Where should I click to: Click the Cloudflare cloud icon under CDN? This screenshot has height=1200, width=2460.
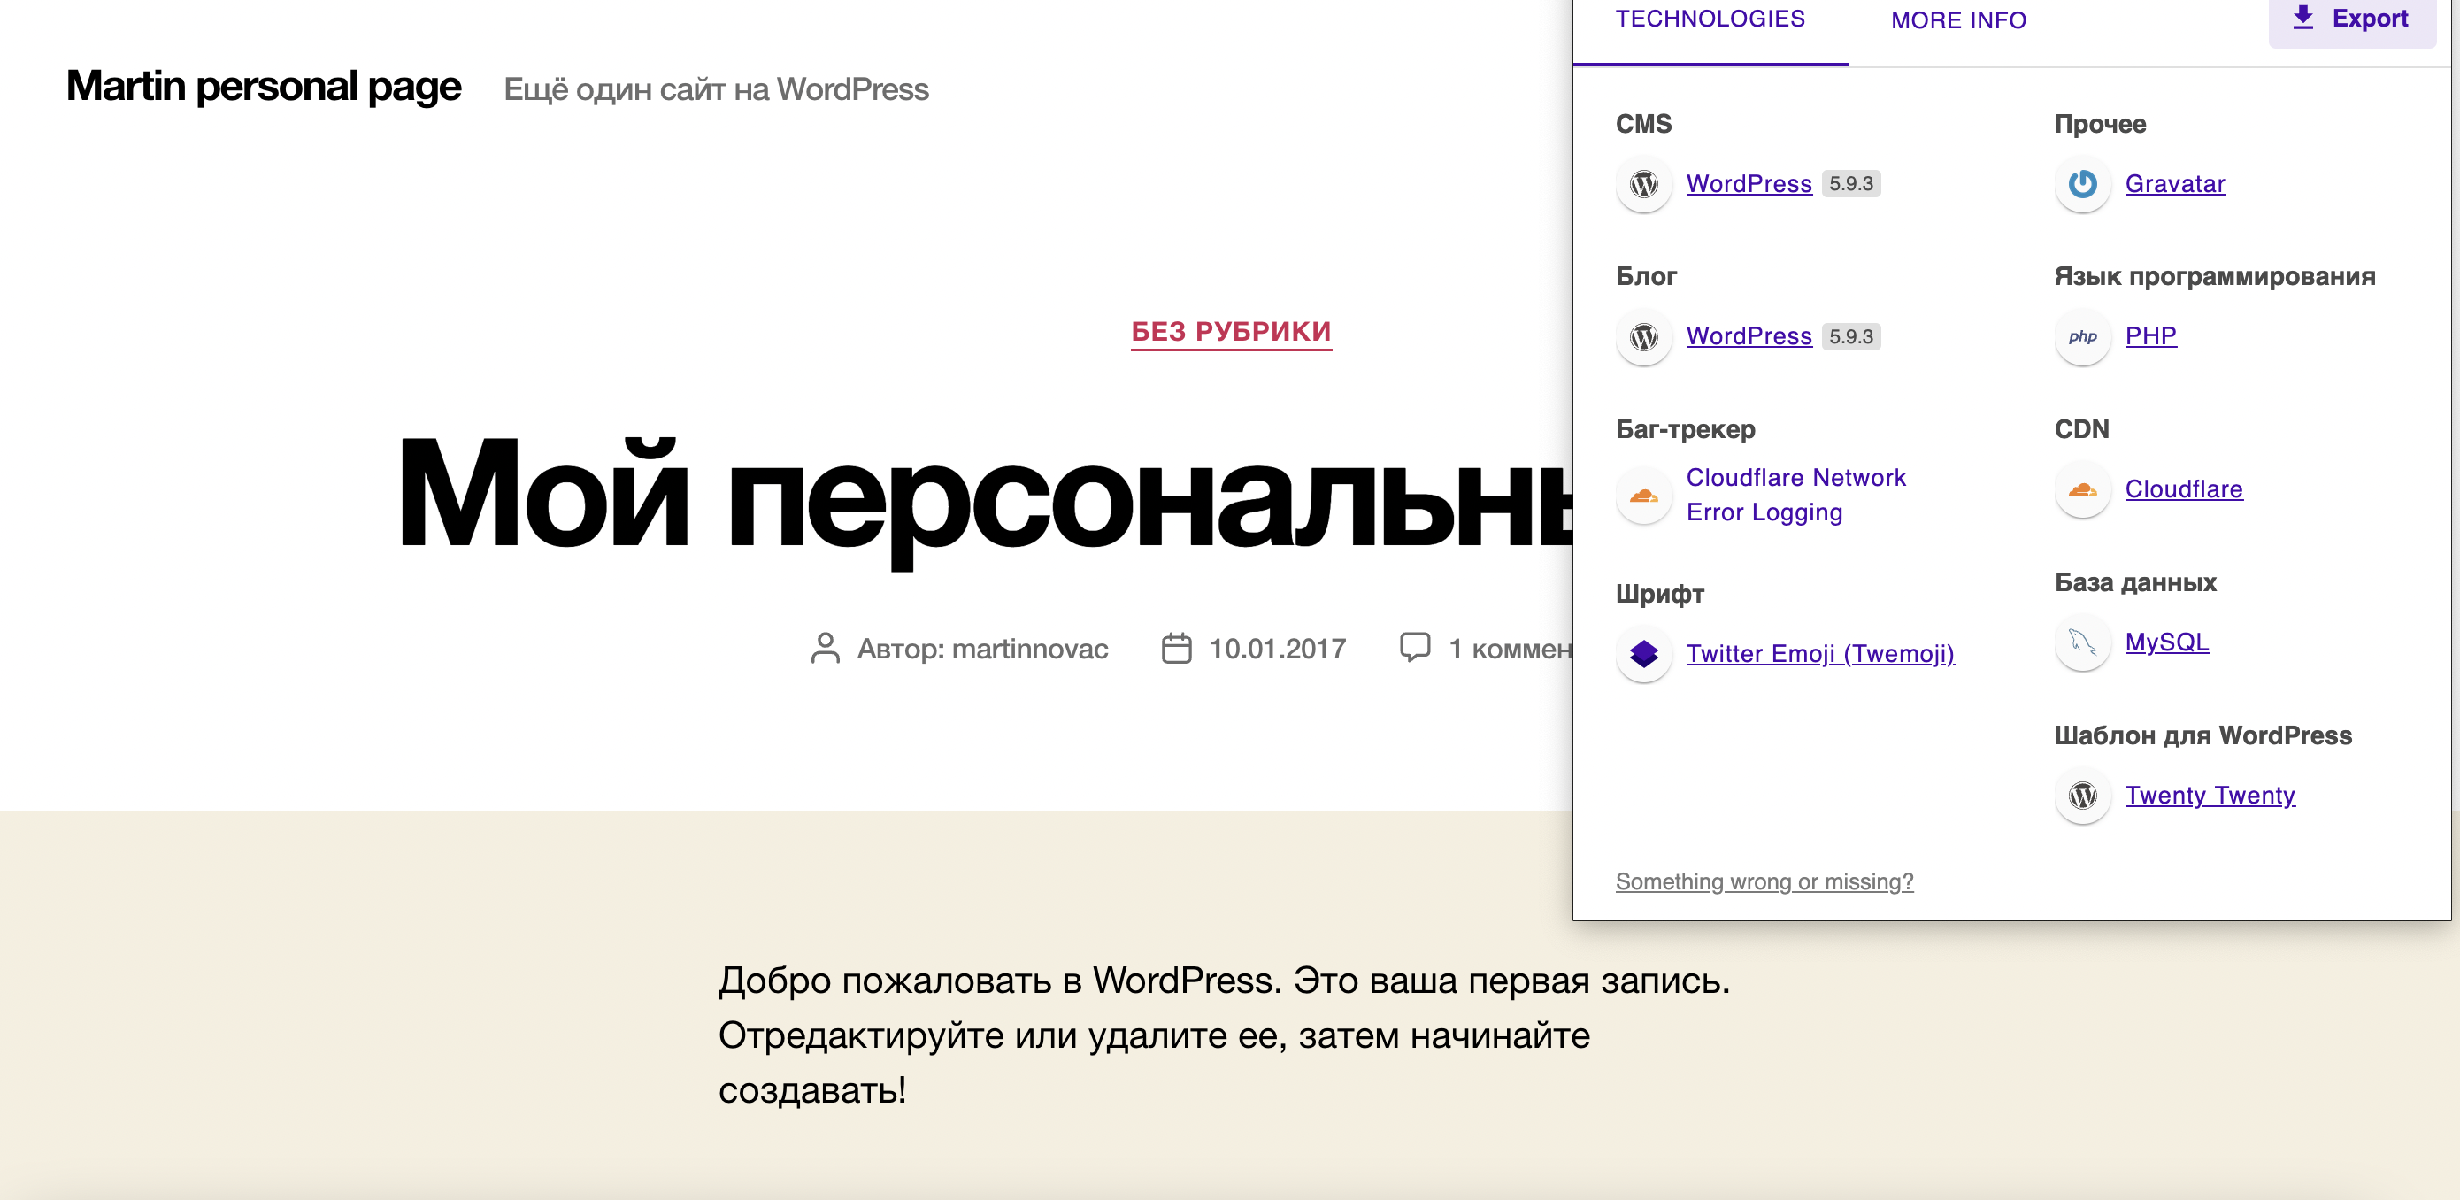(2082, 490)
